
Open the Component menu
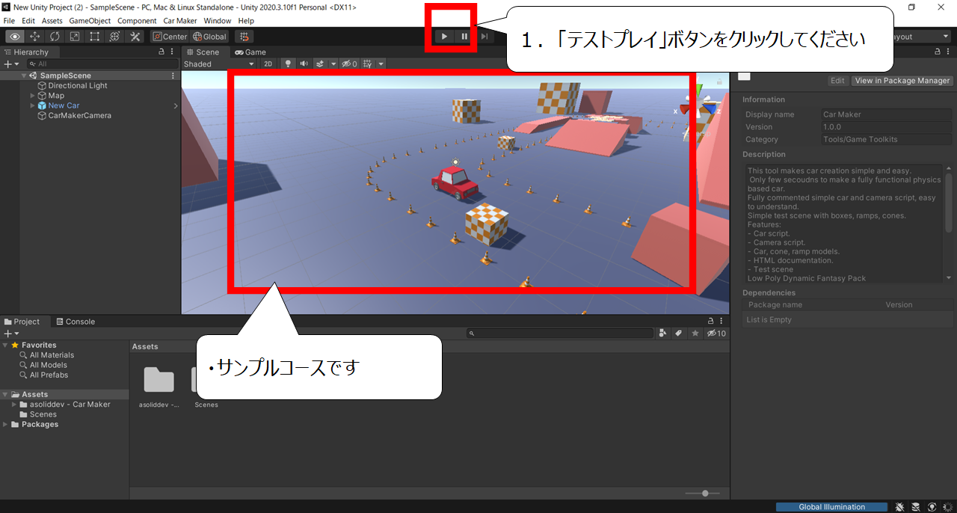[137, 21]
